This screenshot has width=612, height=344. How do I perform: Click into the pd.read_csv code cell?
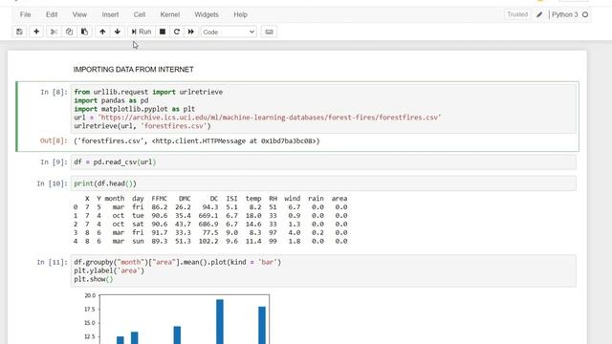(323, 162)
